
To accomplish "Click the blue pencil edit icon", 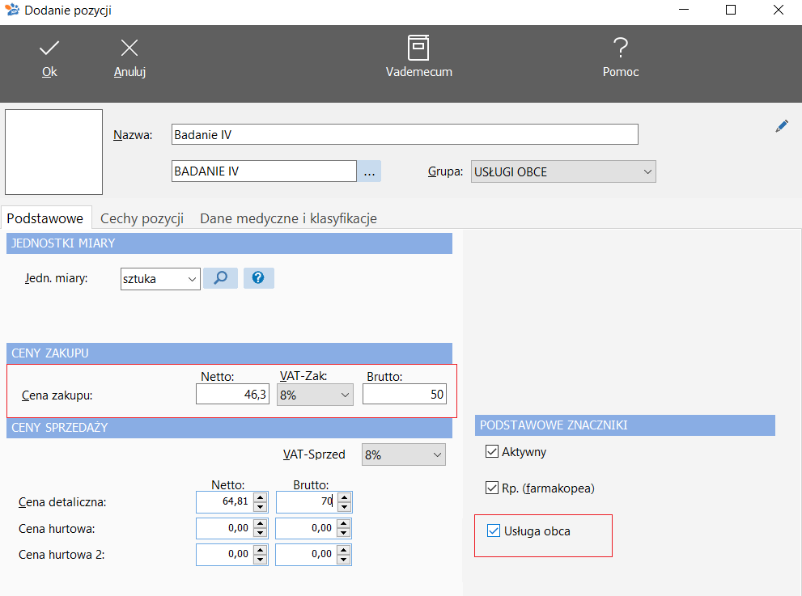I will click(782, 125).
